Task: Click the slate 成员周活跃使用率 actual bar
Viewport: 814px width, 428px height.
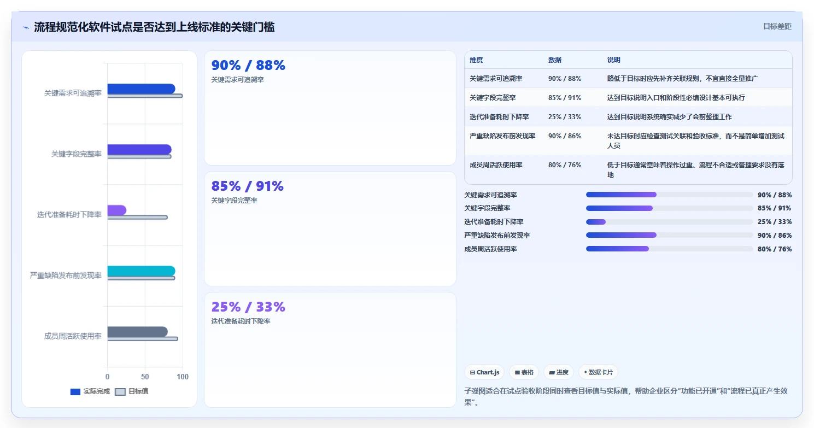Action: [x=138, y=332]
